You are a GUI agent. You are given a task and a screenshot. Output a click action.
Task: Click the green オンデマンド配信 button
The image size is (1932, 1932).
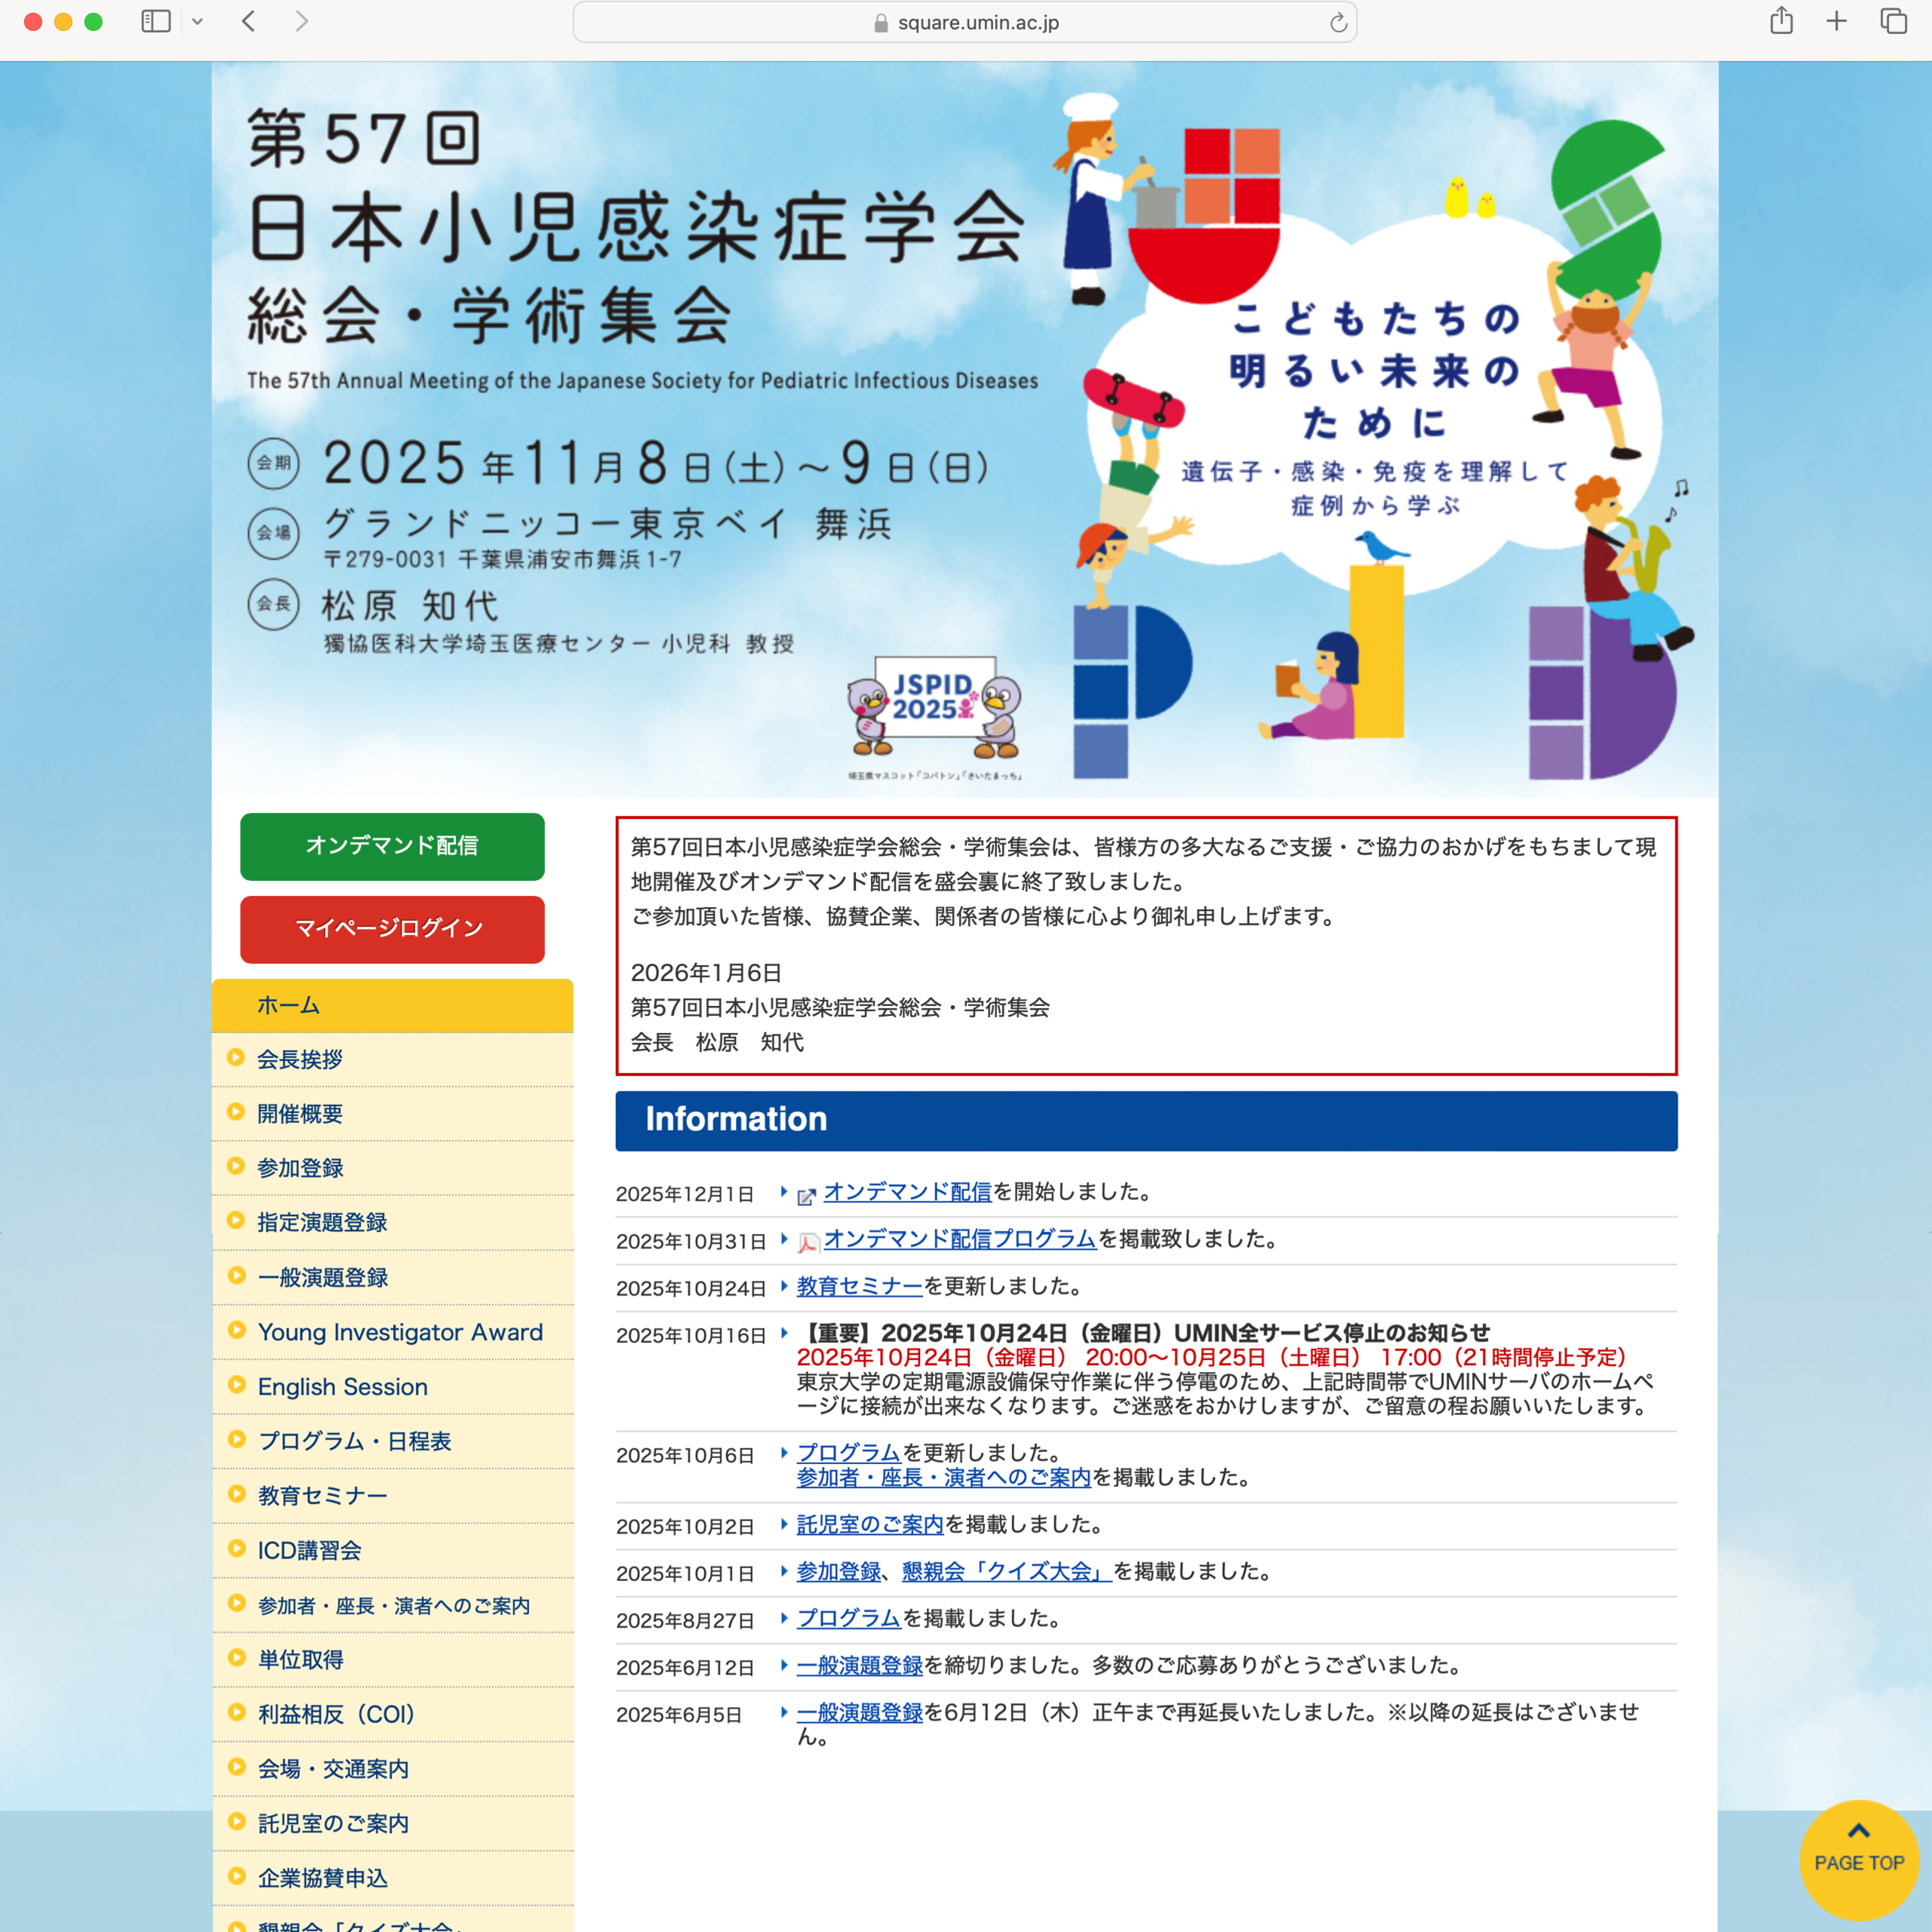(x=391, y=846)
